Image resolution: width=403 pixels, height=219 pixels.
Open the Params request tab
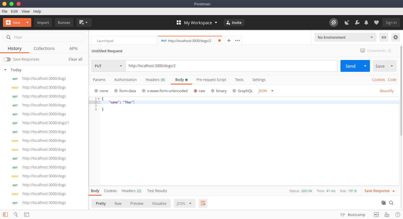[x=99, y=80]
